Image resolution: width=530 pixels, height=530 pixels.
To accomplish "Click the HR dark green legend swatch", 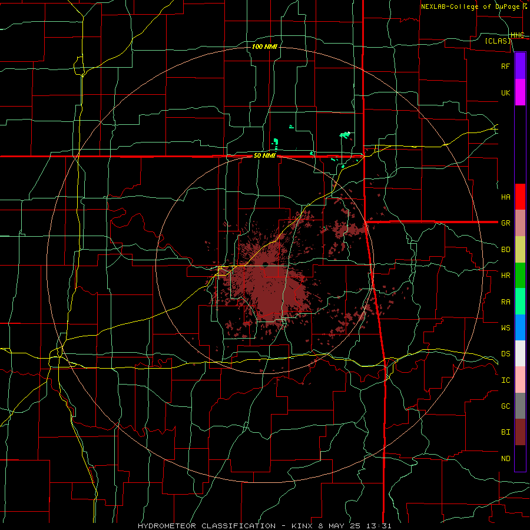I will coord(520,275).
